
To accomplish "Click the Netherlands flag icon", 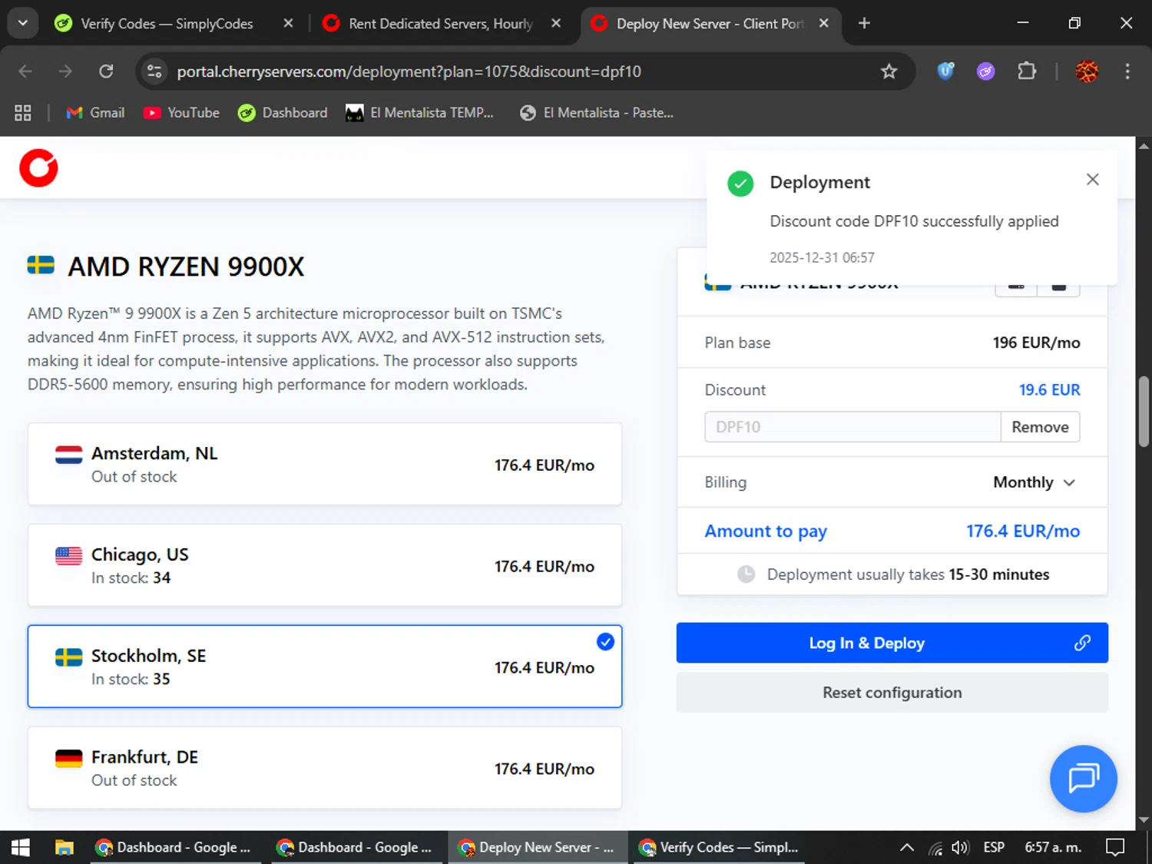I will tap(68, 455).
